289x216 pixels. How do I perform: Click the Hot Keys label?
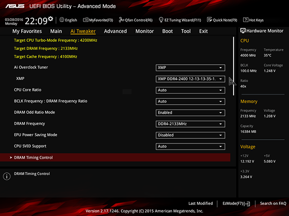[x=256, y=20]
